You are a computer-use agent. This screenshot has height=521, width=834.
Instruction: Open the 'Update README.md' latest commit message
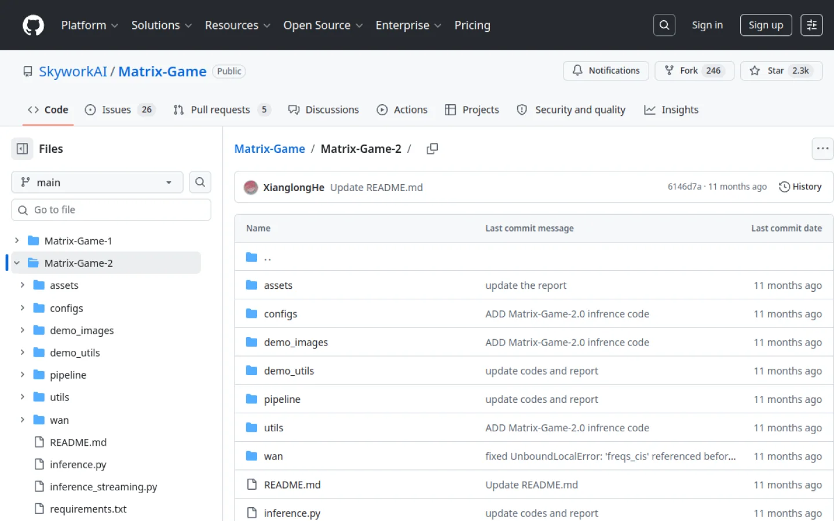pos(376,188)
